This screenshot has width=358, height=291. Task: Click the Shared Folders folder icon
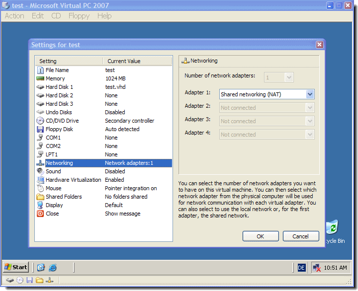coord(40,197)
